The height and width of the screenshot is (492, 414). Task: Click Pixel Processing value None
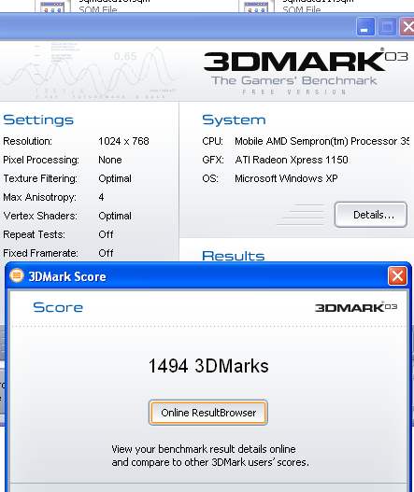point(110,160)
